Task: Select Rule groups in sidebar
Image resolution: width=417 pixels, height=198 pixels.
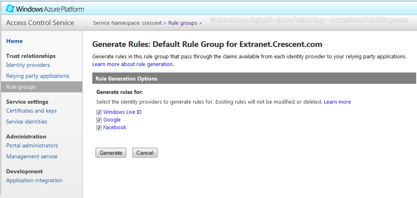Action: pyautogui.click(x=41, y=87)
